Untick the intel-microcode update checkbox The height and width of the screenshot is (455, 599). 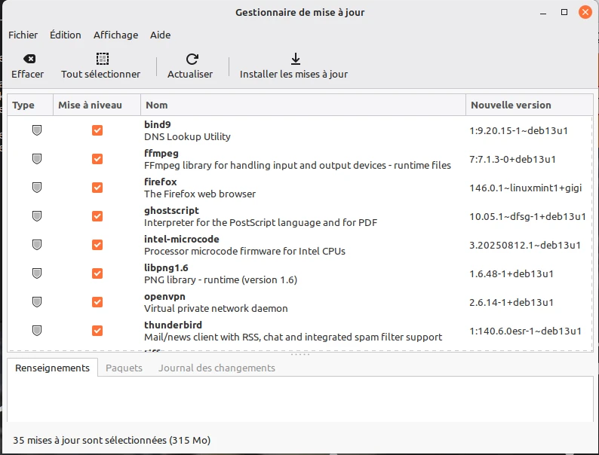pos(97,245)
